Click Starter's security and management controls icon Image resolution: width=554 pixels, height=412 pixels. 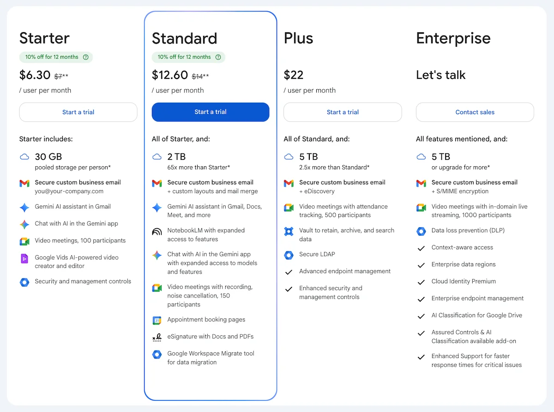point(24,281)
